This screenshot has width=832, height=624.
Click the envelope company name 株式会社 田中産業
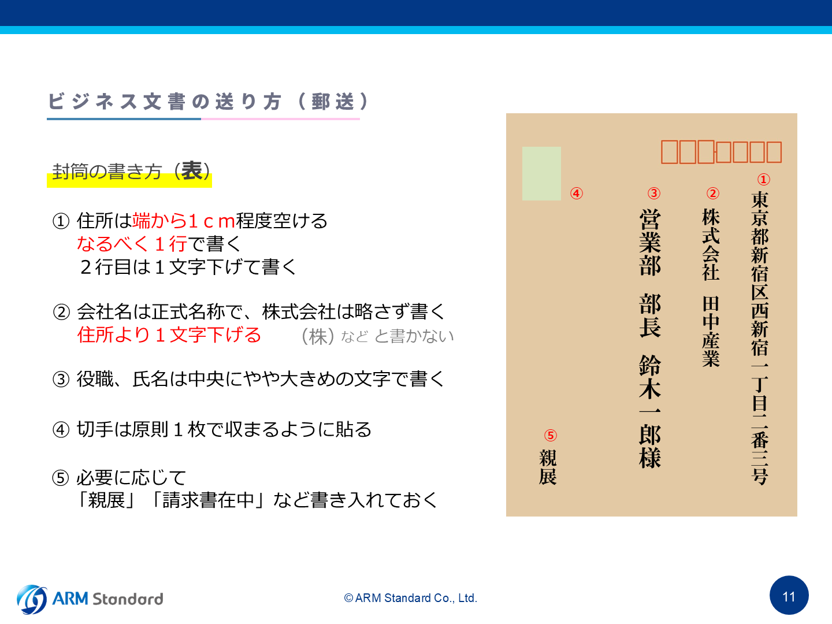(711, 288)
